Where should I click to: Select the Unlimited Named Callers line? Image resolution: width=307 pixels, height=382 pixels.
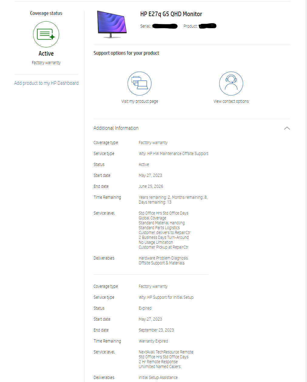[x=160, y=367]
